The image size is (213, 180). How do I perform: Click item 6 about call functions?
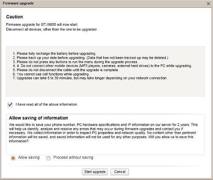click(x=51, y=74)
